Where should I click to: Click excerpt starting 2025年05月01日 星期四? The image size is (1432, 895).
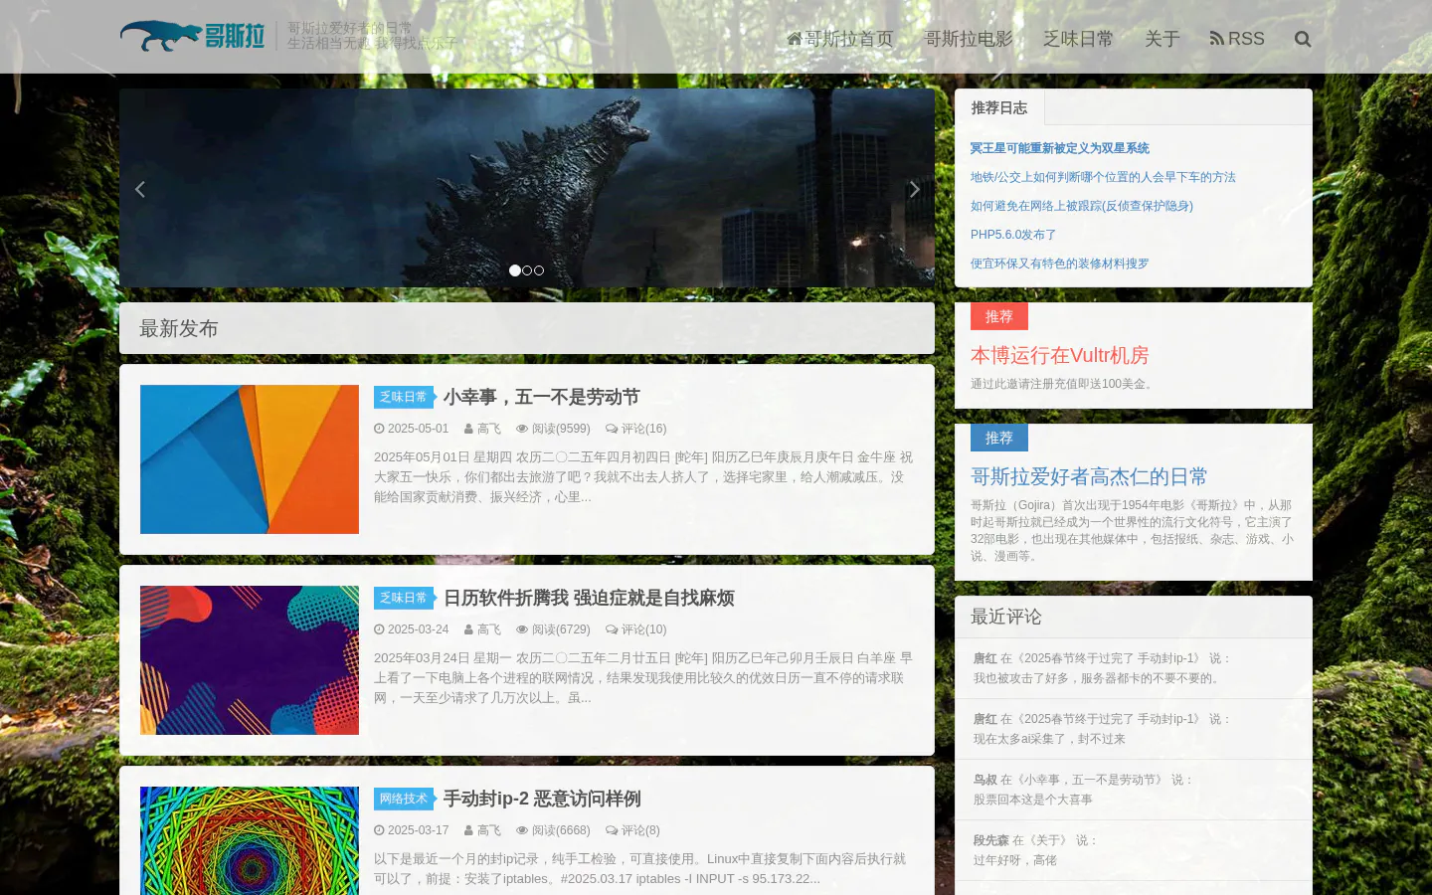point(643,477)
